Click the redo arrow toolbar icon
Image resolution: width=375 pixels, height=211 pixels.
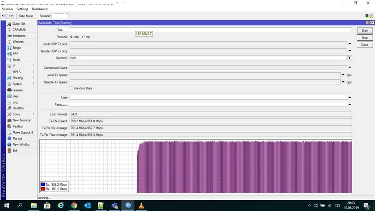tap(11, 16)
